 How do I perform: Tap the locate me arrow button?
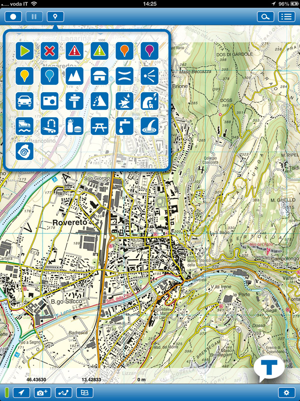[21, 392]
